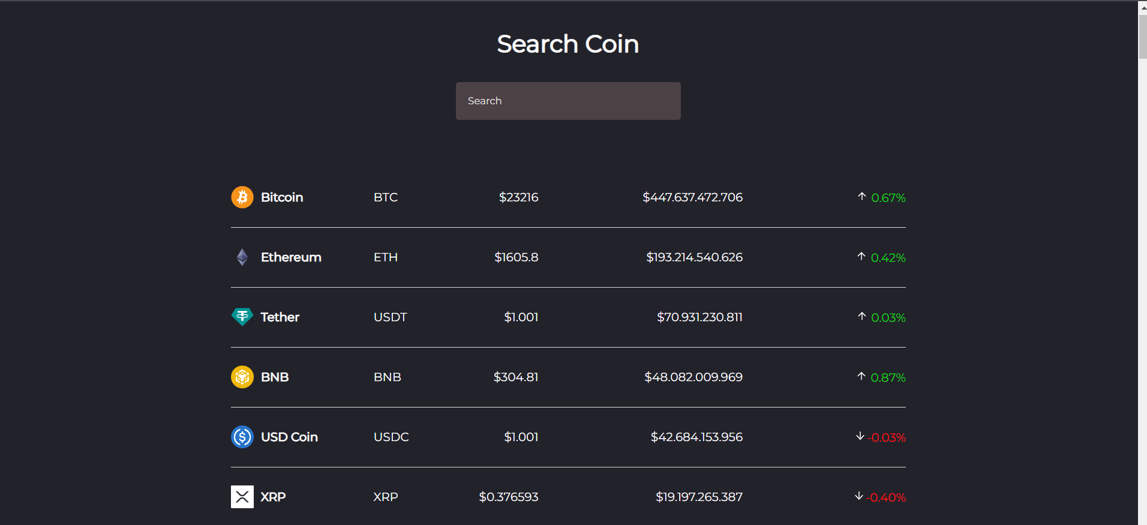Select the XRP logo icon
This screenshot has height=525, width=1147.
(x=242, y=496)
